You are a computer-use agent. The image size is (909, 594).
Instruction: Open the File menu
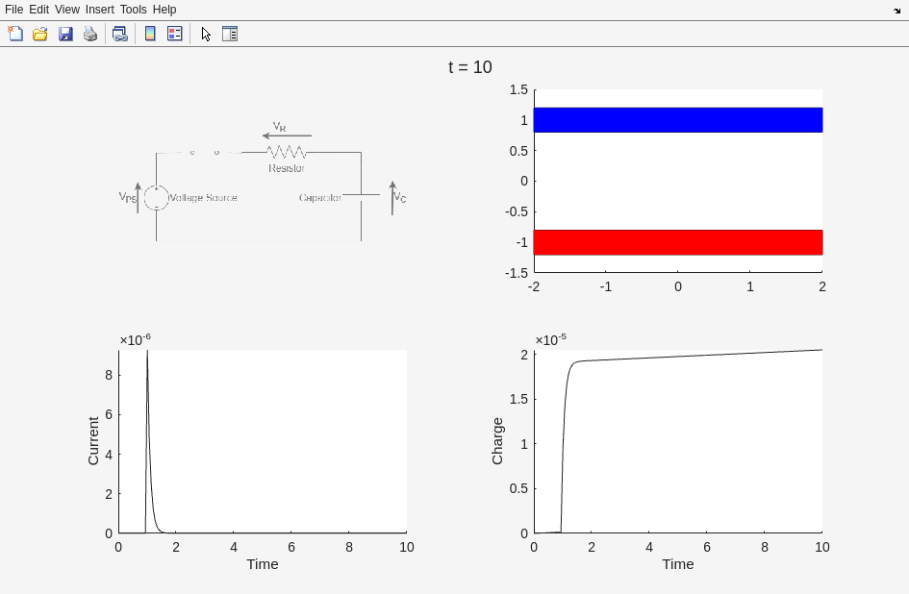pyautogui.click(x=13, y=10)
